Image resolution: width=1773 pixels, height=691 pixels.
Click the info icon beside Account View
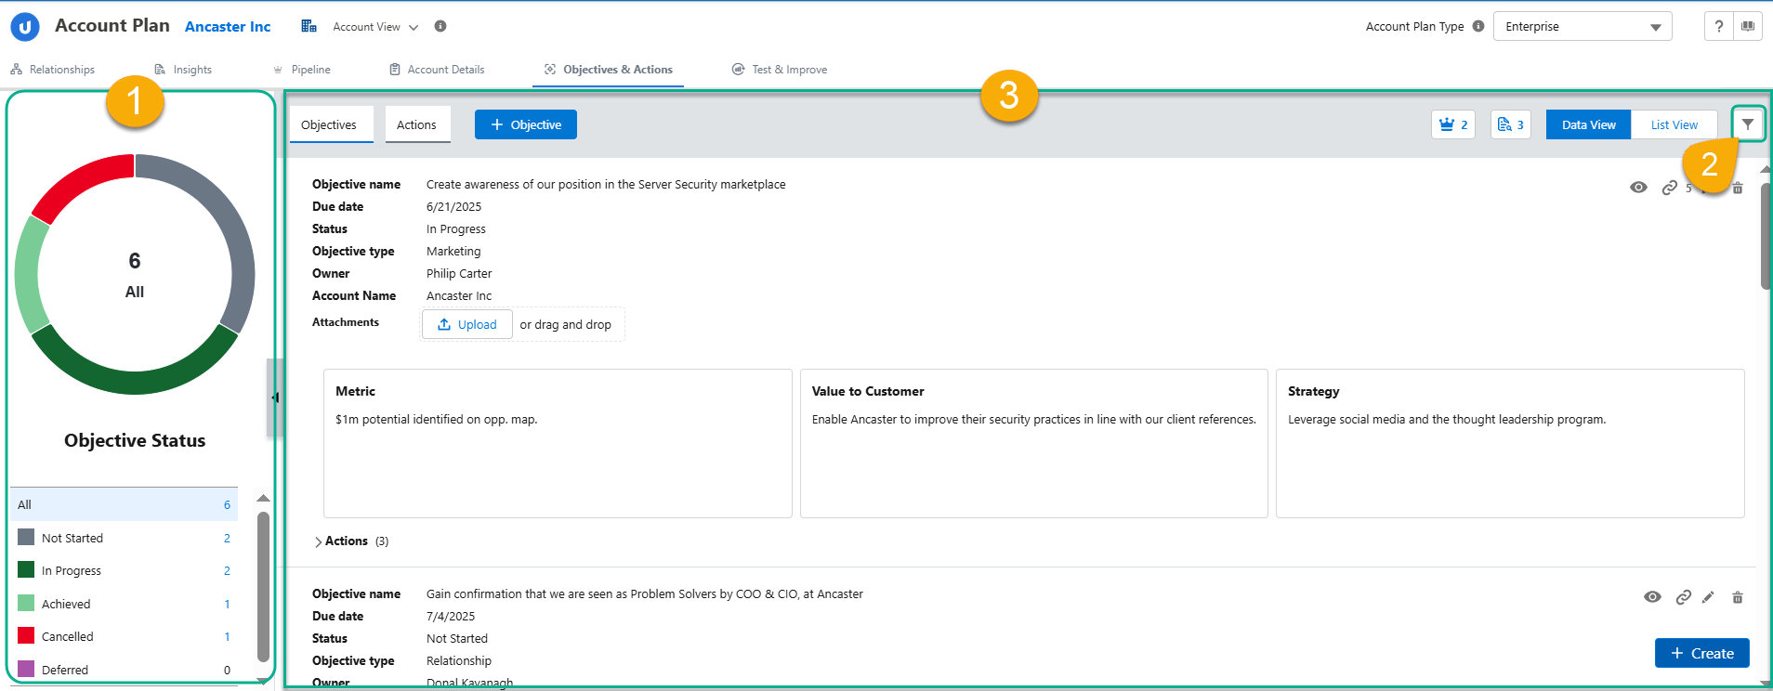440,26
